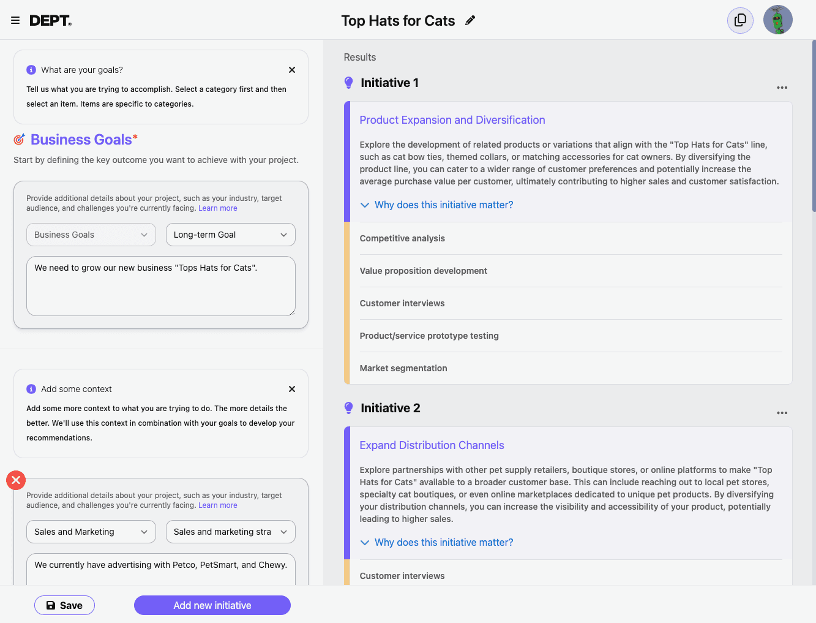This screenshot has width=816, height=623.
Task: Click the copy results icon
Action: [740, 20]
